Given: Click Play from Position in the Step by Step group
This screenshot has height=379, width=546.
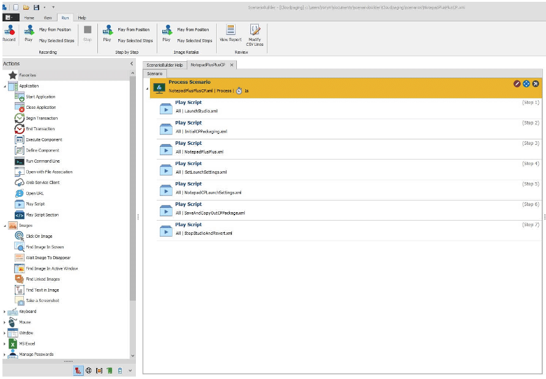Looking at the screenshot, I should click(133, 29).
